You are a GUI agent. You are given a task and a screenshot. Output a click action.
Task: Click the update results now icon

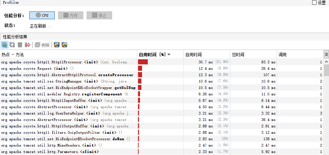12,45
